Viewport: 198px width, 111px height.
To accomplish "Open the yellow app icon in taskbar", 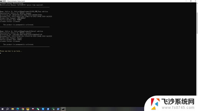I will 28,109.
